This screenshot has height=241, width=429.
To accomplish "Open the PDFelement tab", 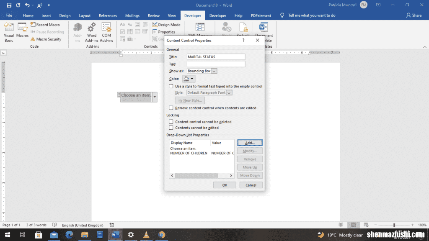I will pos(261,15).
